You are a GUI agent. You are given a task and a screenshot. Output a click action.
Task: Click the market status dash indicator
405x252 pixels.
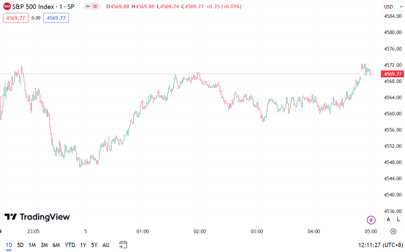(x=88, y=7)
